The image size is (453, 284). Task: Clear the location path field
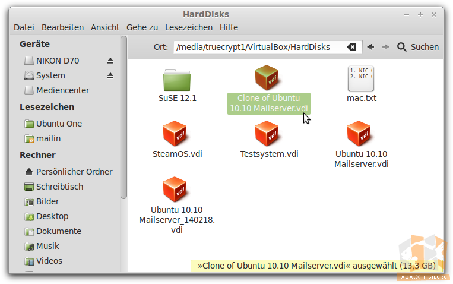[x=351, y=47]
